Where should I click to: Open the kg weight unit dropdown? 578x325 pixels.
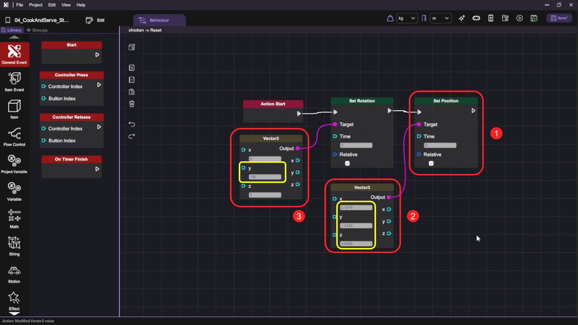[407, 18]
